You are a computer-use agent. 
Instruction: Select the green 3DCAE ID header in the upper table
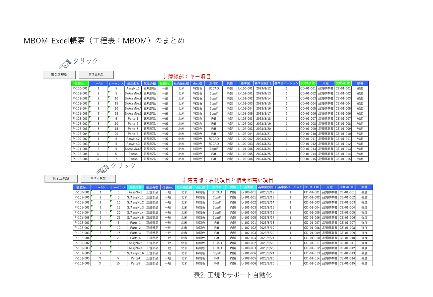point(343,84)
